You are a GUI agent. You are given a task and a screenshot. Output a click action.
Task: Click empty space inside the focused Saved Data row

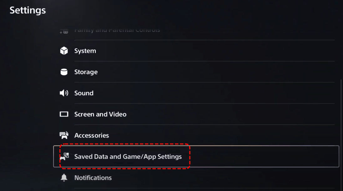pyautogui.click(x=263, y=157)
